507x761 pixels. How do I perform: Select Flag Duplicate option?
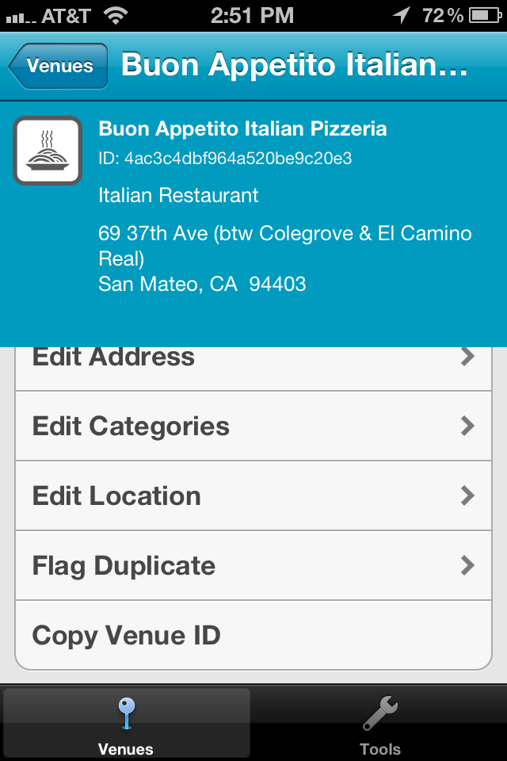click(x=253, y=565)
